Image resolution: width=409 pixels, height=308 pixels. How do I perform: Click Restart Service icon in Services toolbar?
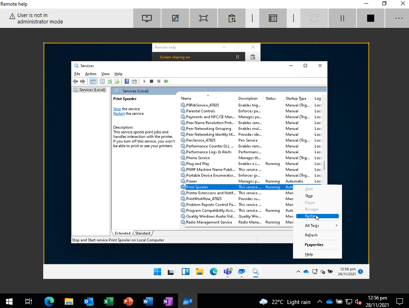point(166,82)
